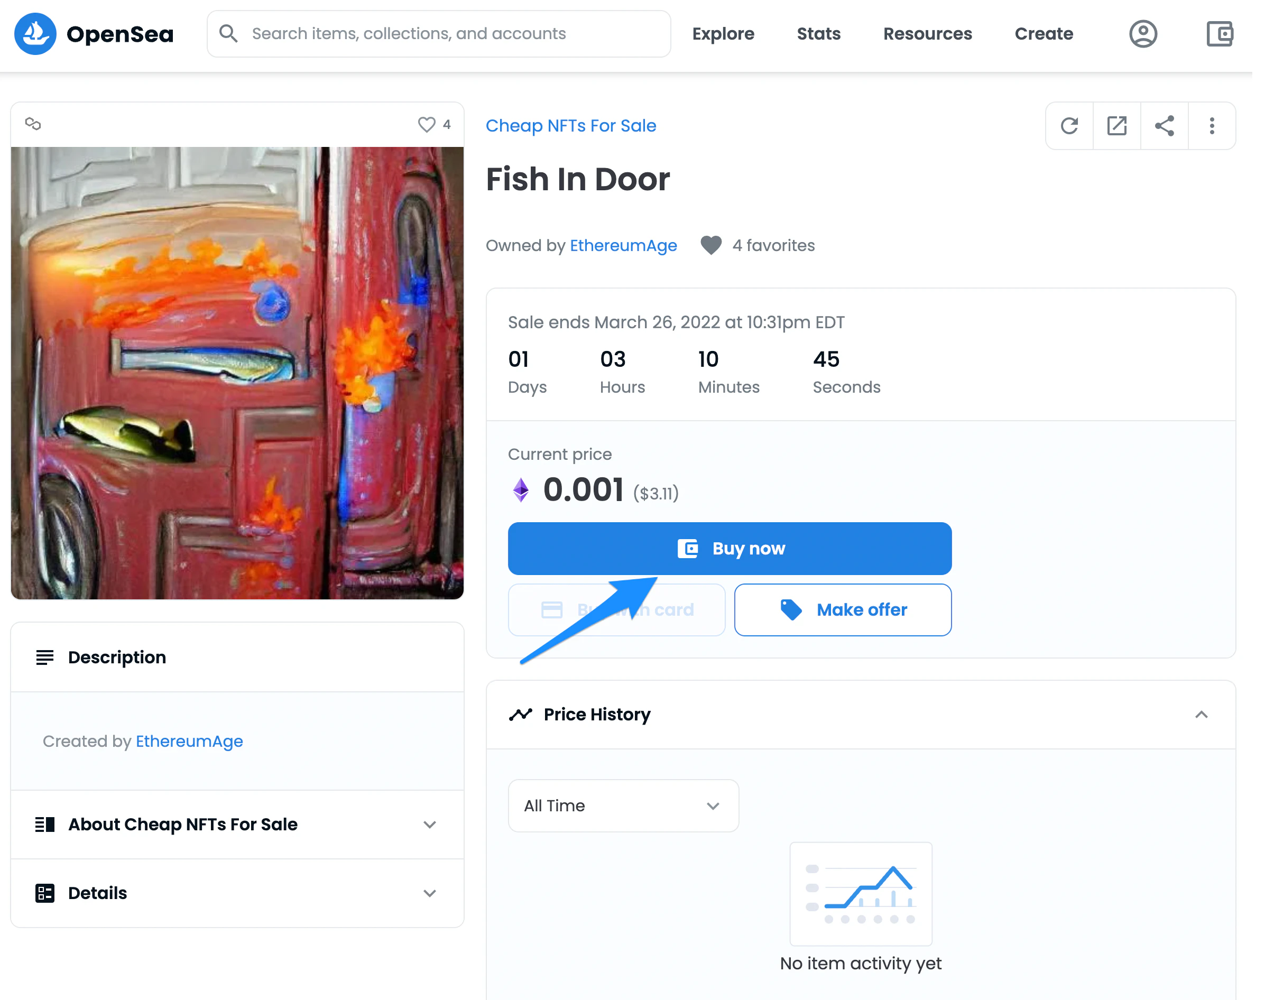
Task: Collapse the Price History panel
Action: tap(1202, 714)
